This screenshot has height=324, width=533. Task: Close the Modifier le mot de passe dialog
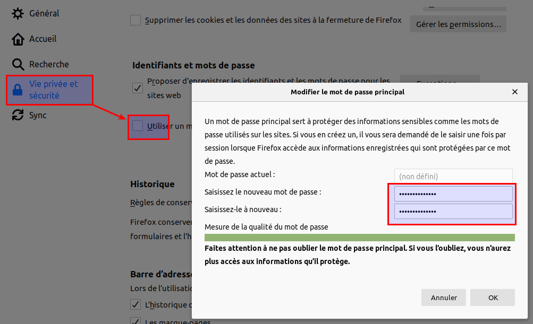[x=514, y=92]
